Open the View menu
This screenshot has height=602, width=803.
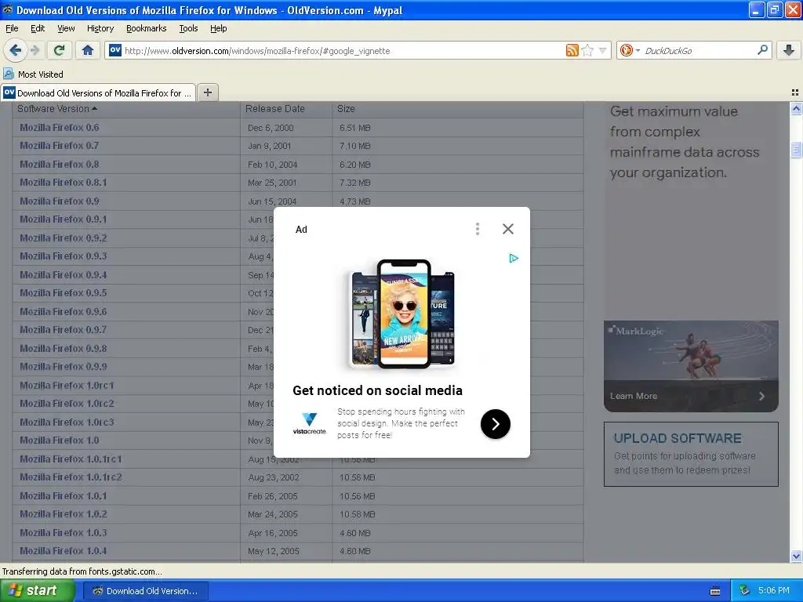66,29
